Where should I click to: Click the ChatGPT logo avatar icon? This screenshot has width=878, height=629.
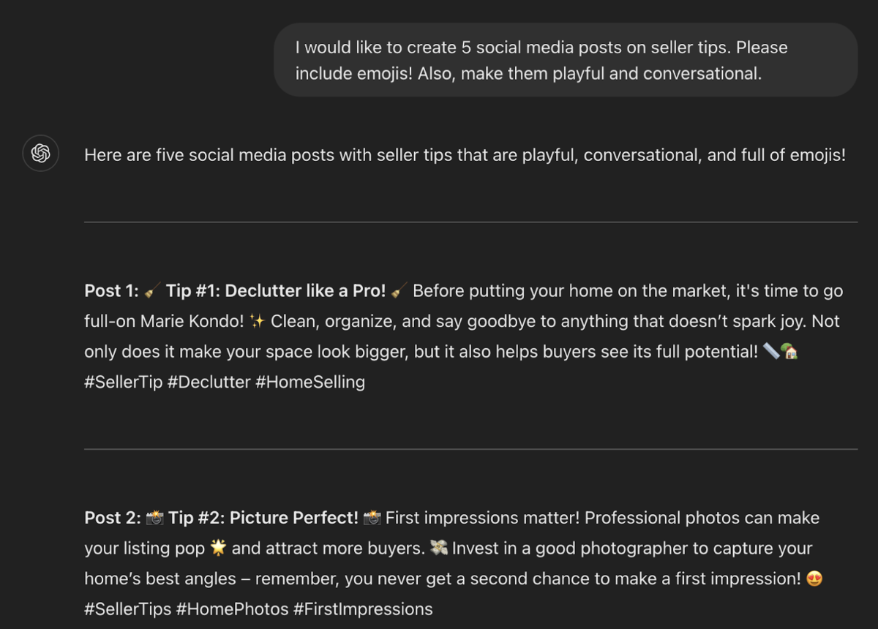pyautogui.click(x=40, y=154)
